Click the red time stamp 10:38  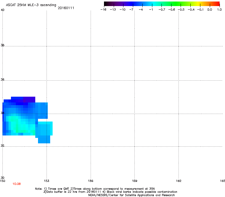[x=16, y=184]
